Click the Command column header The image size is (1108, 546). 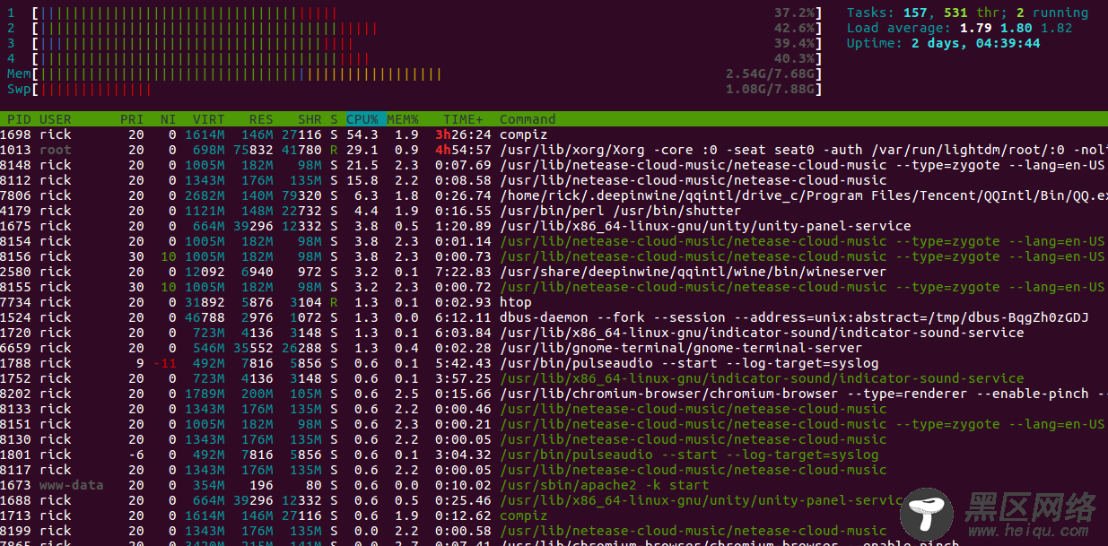[x=528, y=119]
